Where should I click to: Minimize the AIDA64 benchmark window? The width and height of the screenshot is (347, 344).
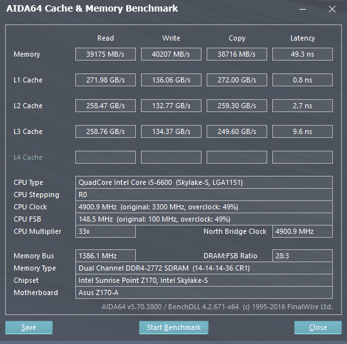303,9
